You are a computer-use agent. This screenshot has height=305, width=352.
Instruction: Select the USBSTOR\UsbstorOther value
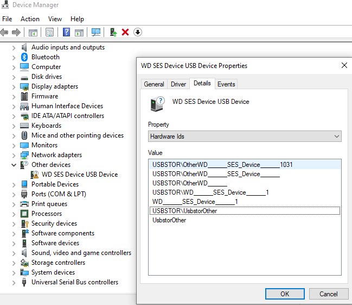(x=245, y=211)
